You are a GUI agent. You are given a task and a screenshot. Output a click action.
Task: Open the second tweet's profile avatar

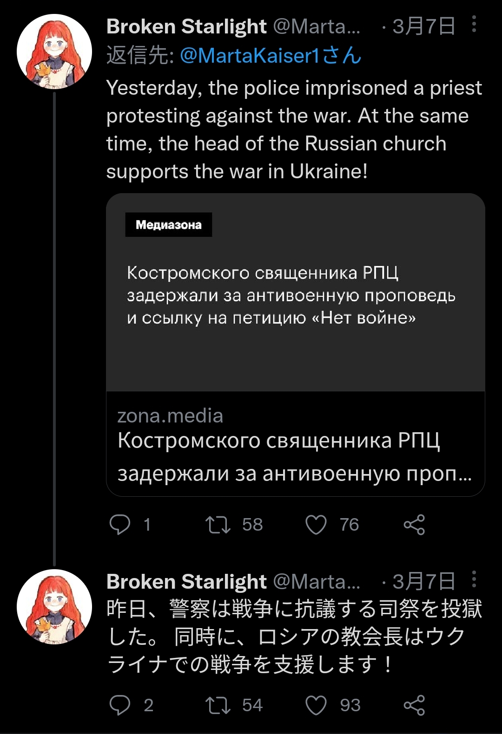pyautogui.click(x=54, y=606)
